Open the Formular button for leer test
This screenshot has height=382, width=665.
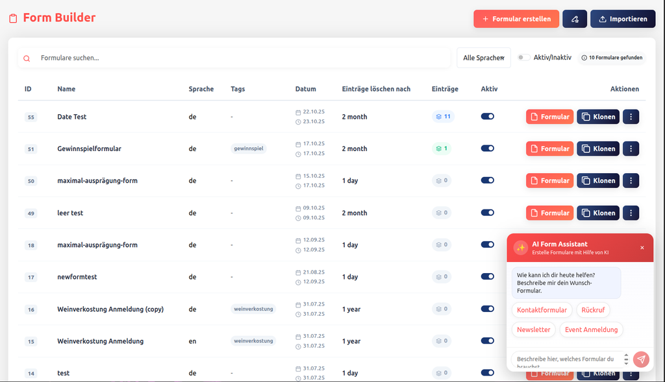[x=549, y=213]
